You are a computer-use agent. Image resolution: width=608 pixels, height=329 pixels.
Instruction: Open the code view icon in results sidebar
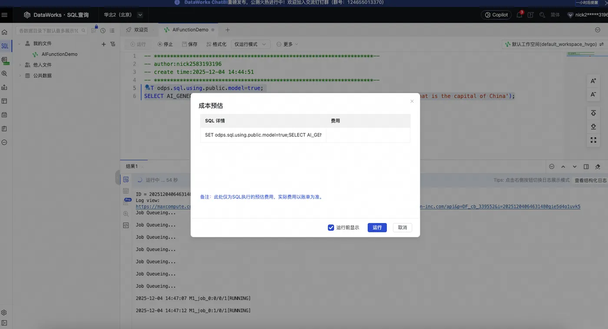click(x=126, y=225)
